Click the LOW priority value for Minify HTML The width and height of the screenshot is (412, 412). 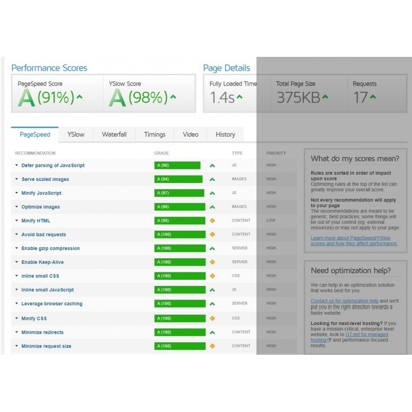point(271,220)
